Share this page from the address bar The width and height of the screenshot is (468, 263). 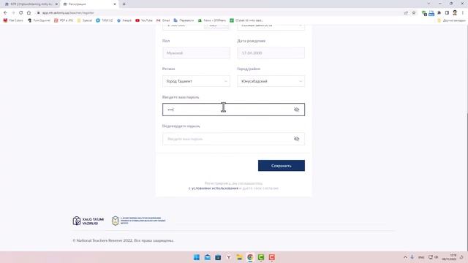coord(406,13)
